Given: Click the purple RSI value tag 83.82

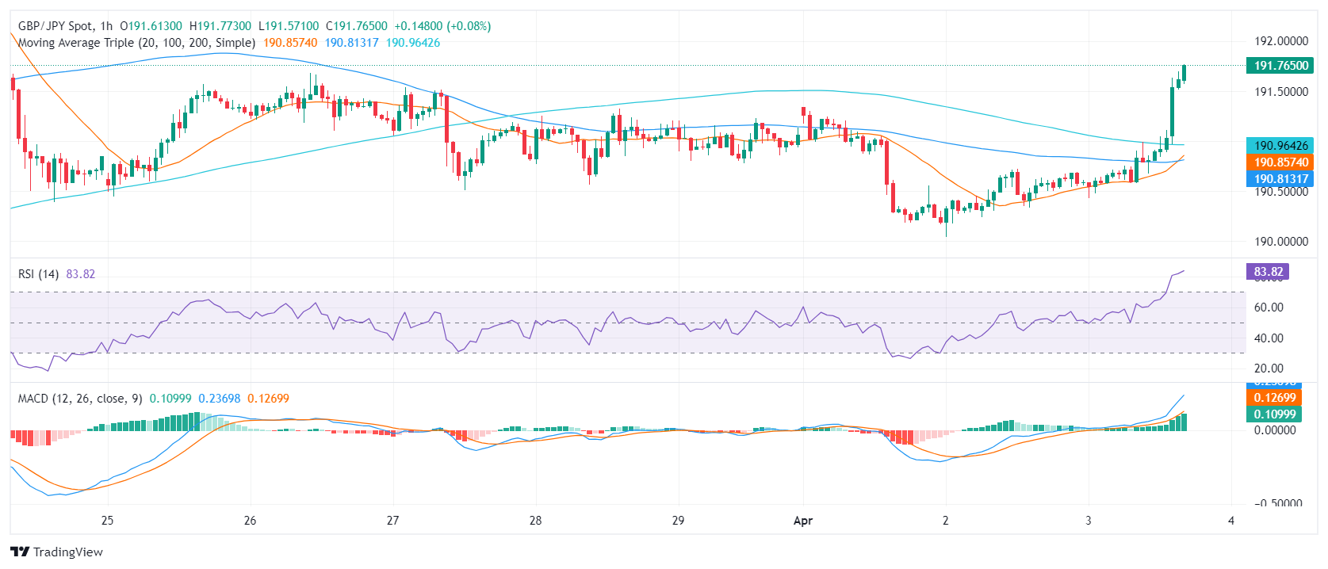Looking at the screenshot, I should click(1268, 272).
